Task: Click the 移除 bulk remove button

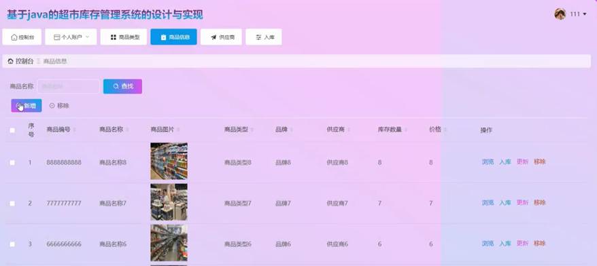Action: pyautogui.click(x=59, y=106)
